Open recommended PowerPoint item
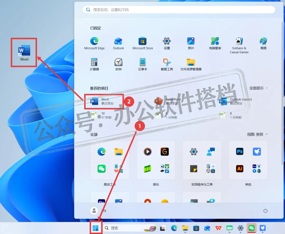This screenshot has height=234, width=285. coord(168,101)
